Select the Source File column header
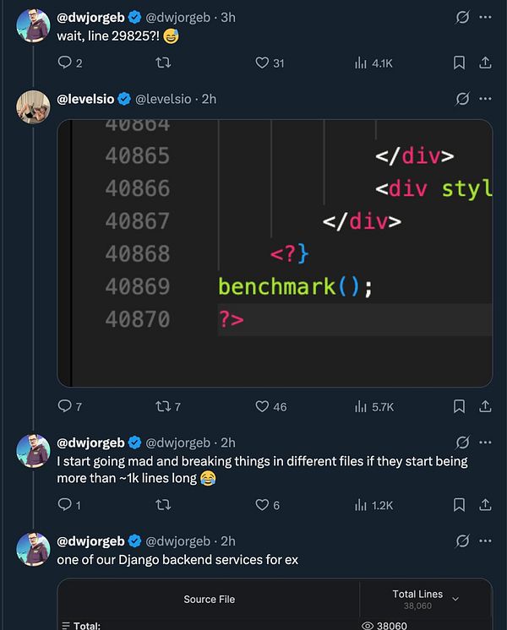The width and height of the screenshot is (507, 630). click(209, 600)
